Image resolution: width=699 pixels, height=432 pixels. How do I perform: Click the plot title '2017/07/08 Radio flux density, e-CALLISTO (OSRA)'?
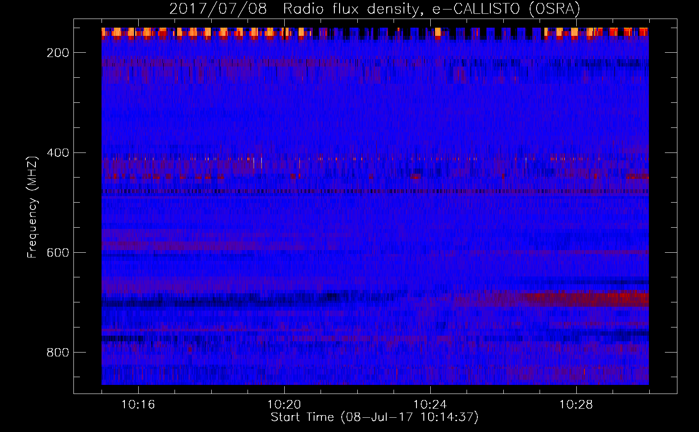(x=375, y=9)
